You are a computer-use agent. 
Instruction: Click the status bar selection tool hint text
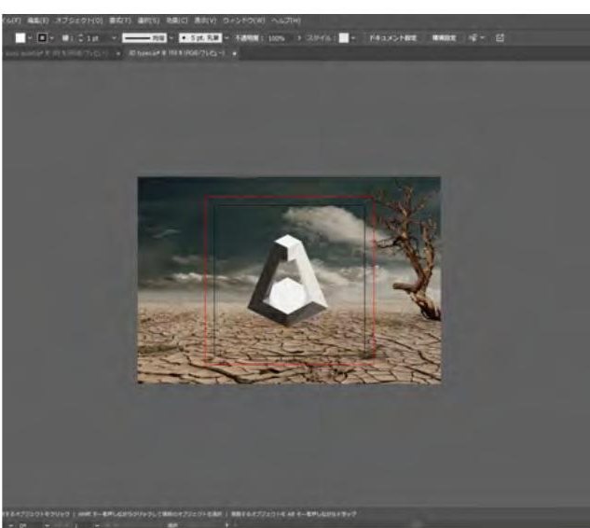pyautogui.click(x=179, y=514)
